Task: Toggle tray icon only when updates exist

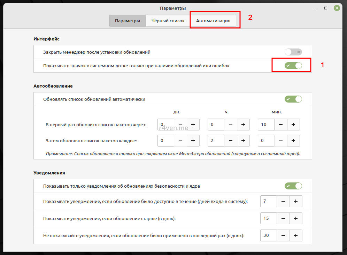Action: [293, 65]
